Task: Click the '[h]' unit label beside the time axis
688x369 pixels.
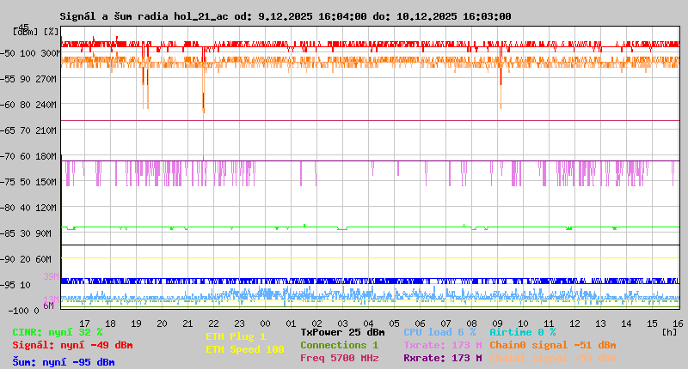Action: pyautogui.click(x=669, y=331)
